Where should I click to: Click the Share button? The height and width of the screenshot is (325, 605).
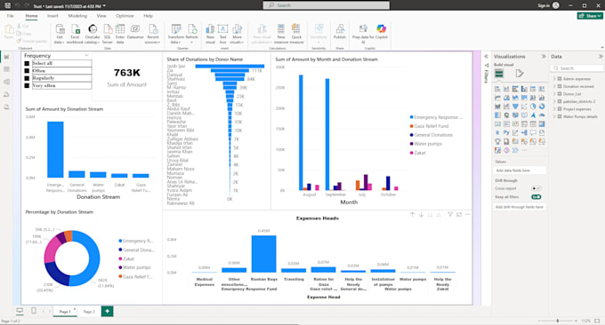tap(590, 16)
